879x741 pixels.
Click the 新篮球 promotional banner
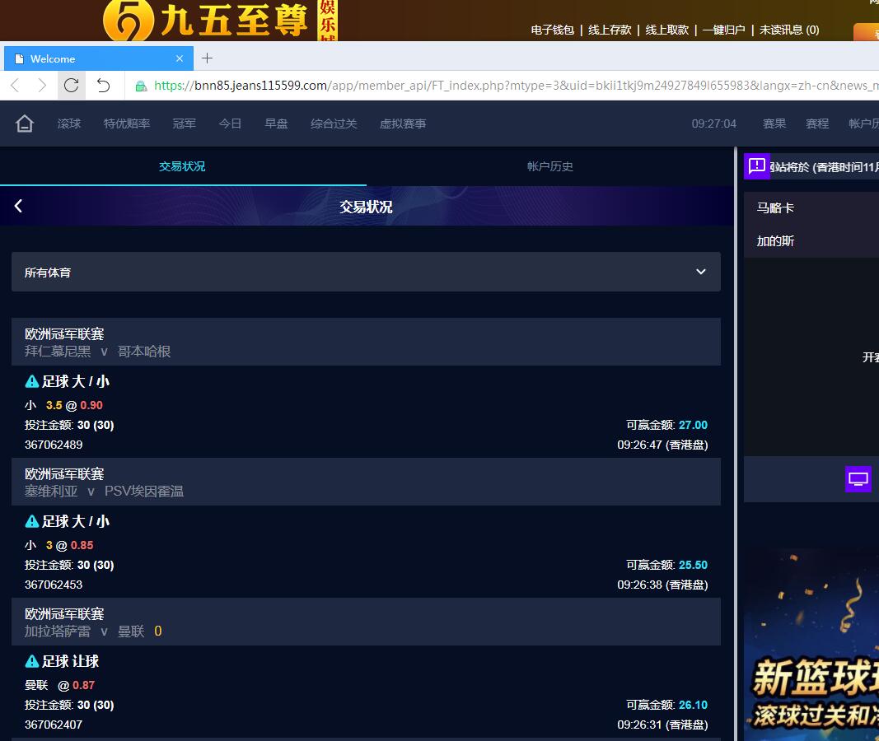point(811,644)
